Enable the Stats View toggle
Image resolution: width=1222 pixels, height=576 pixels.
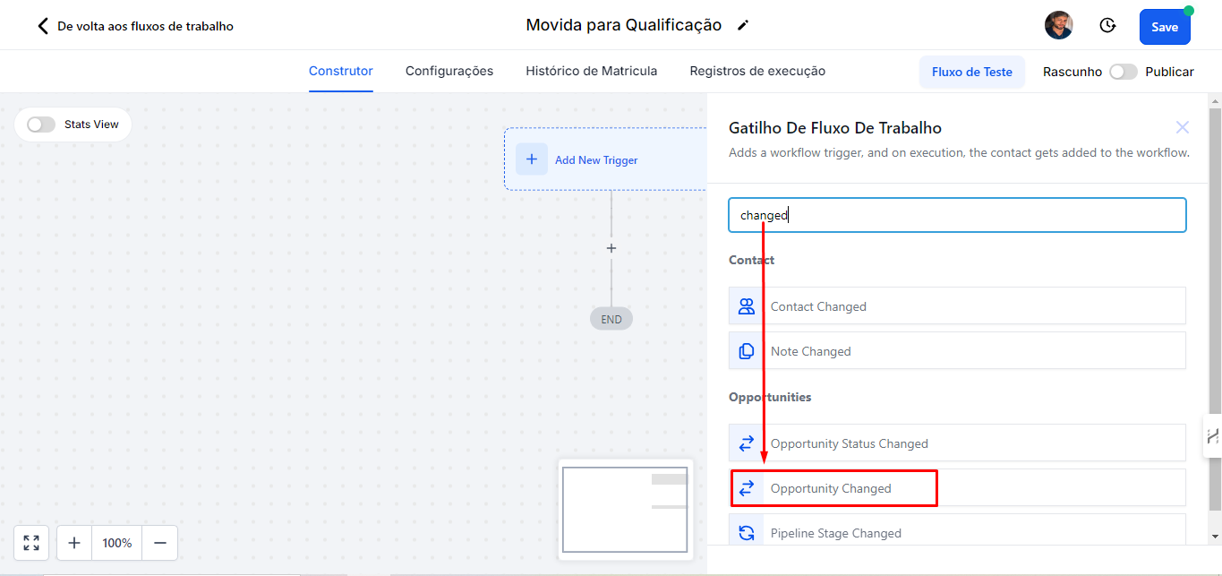click(41, 125)
